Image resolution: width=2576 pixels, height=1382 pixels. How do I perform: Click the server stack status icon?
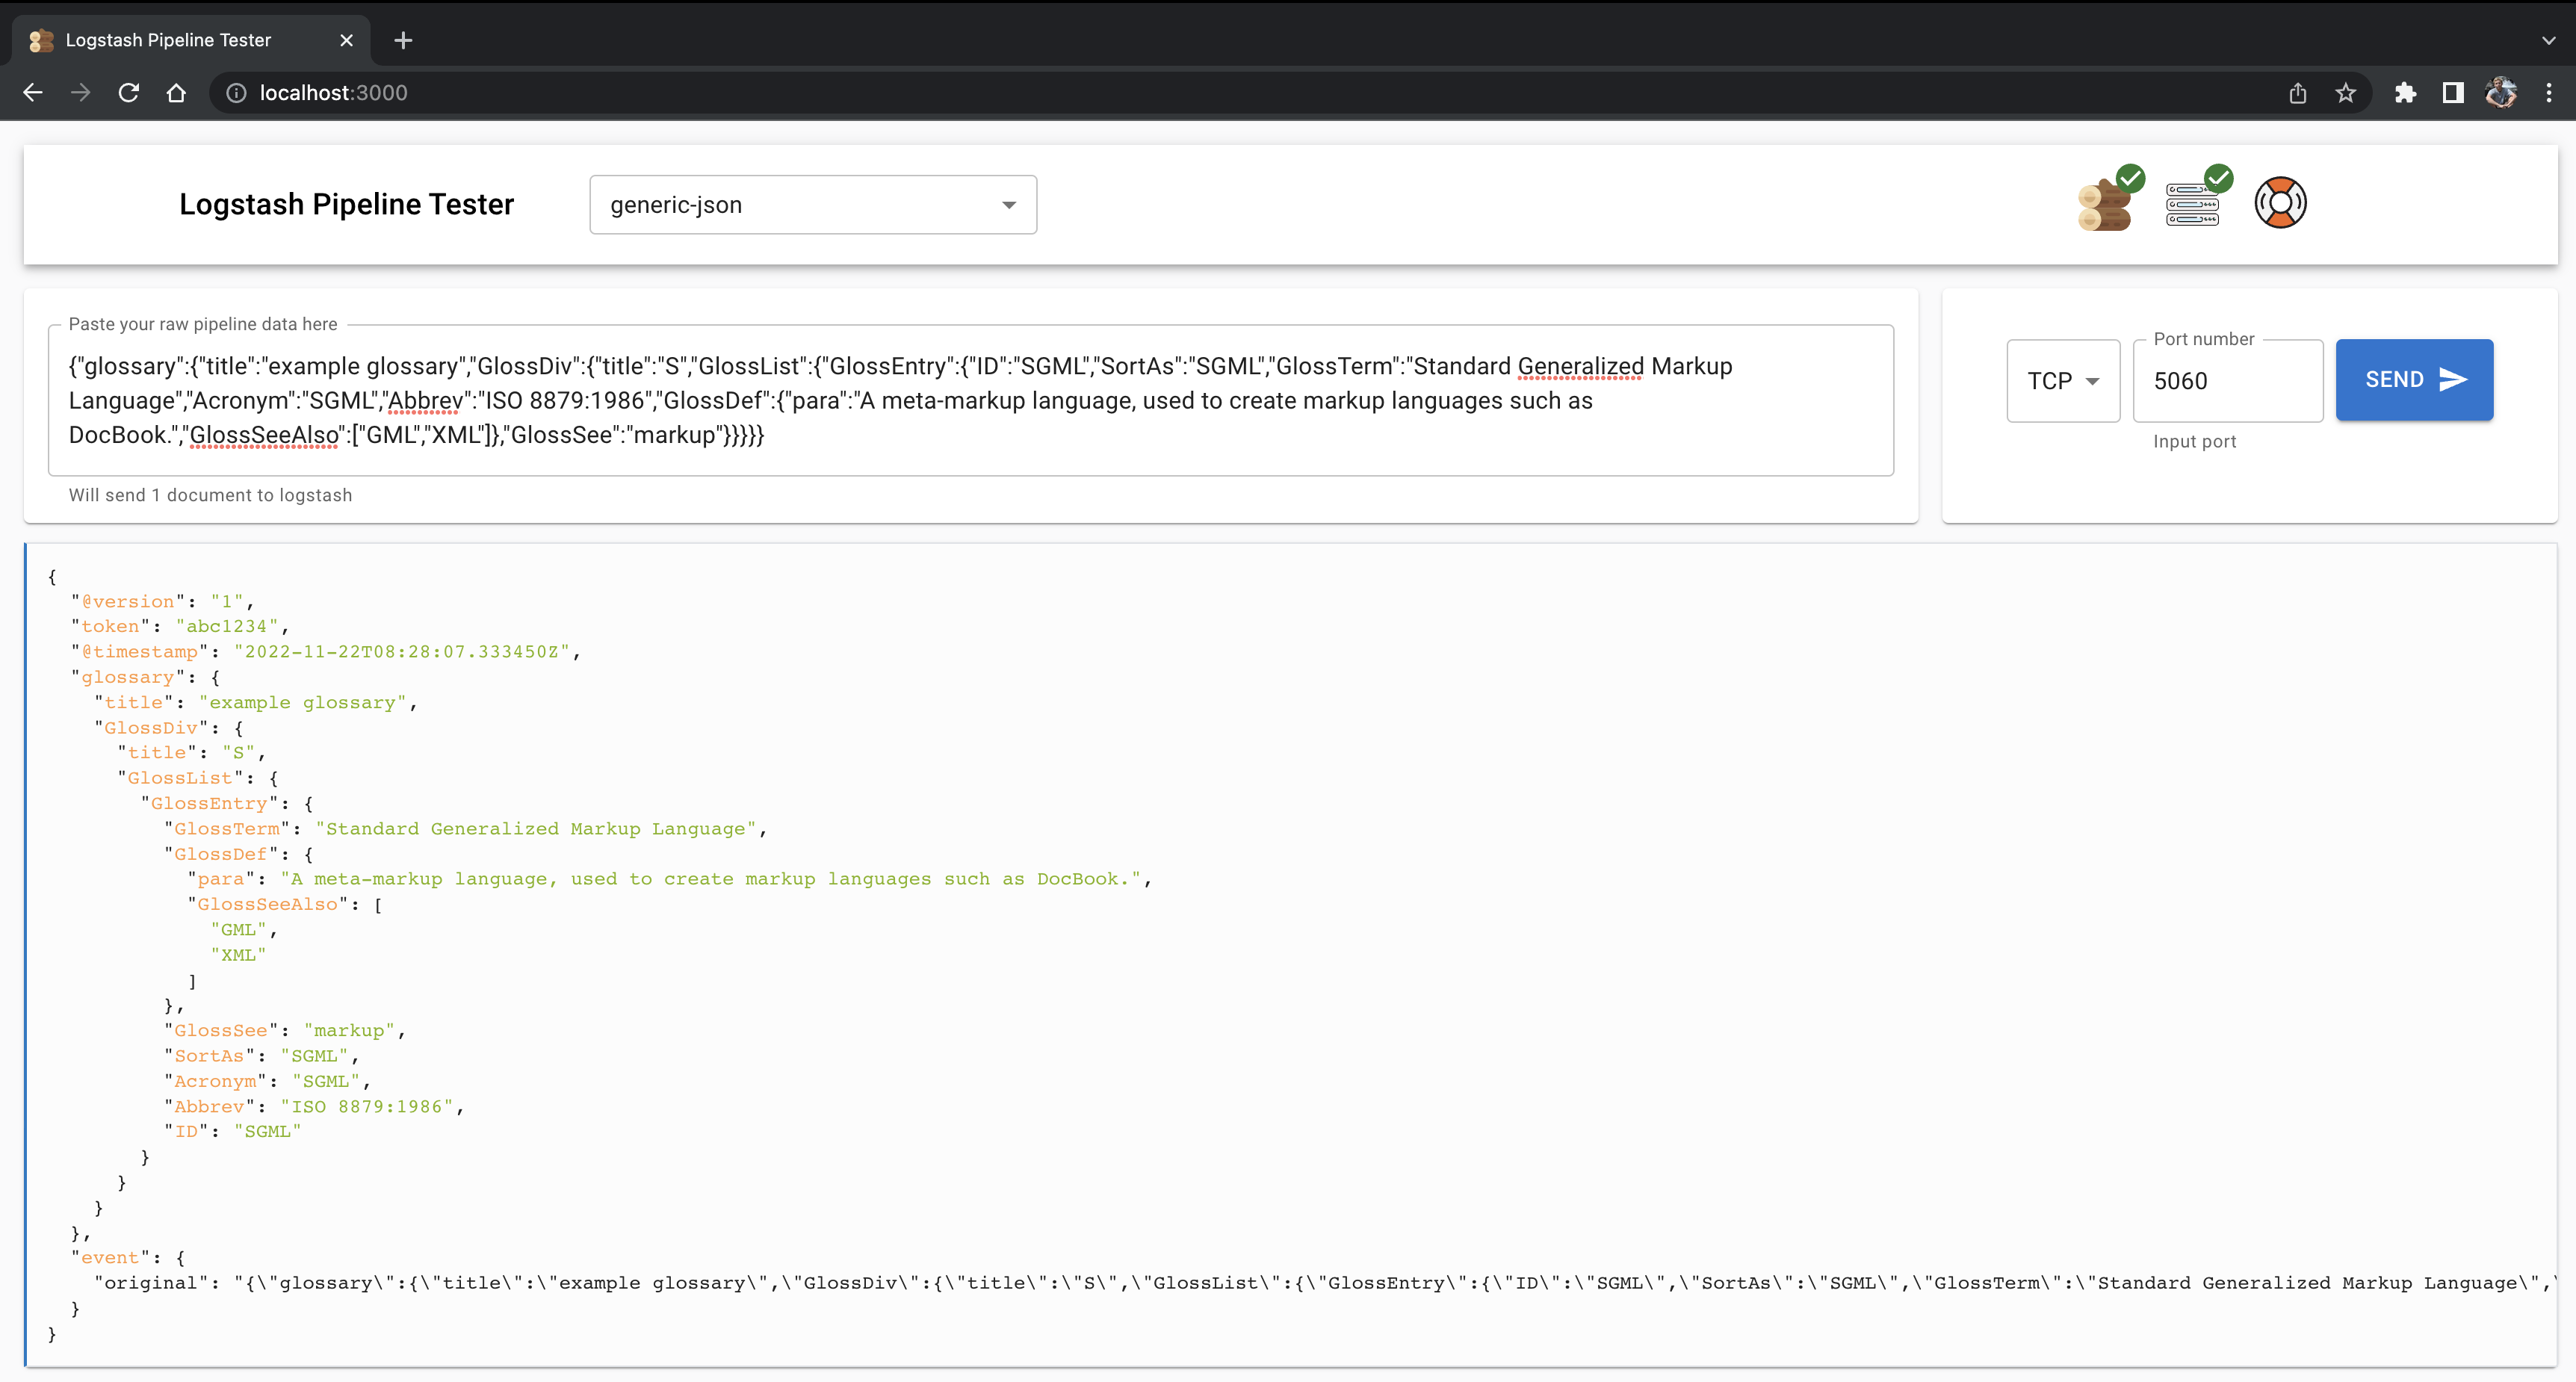click(2194, 203)
